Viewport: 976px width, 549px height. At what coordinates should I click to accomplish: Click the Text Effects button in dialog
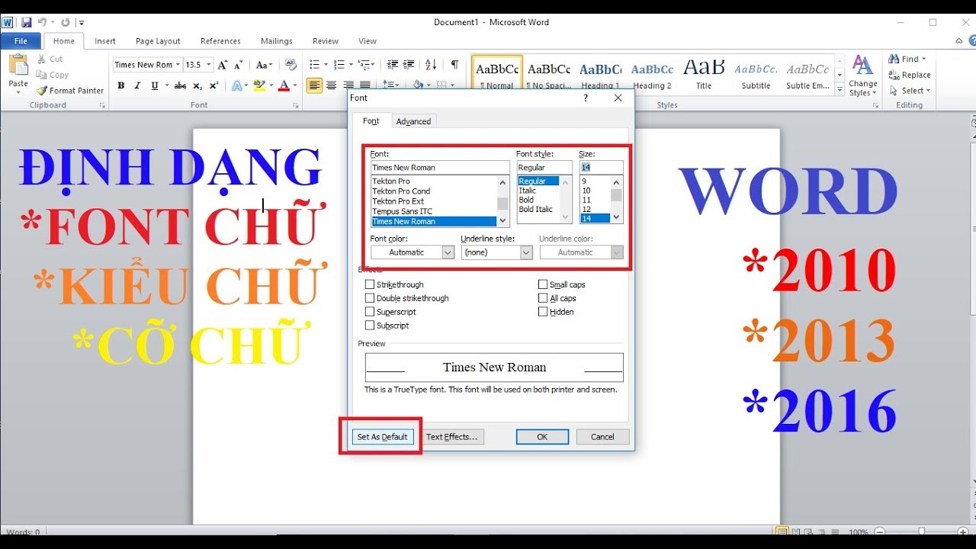451,437
